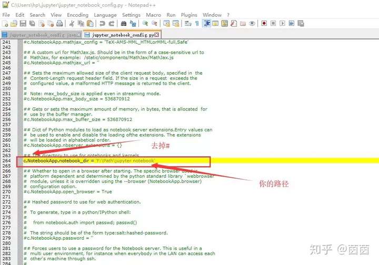Open the Macro menu

pos(154,15)
